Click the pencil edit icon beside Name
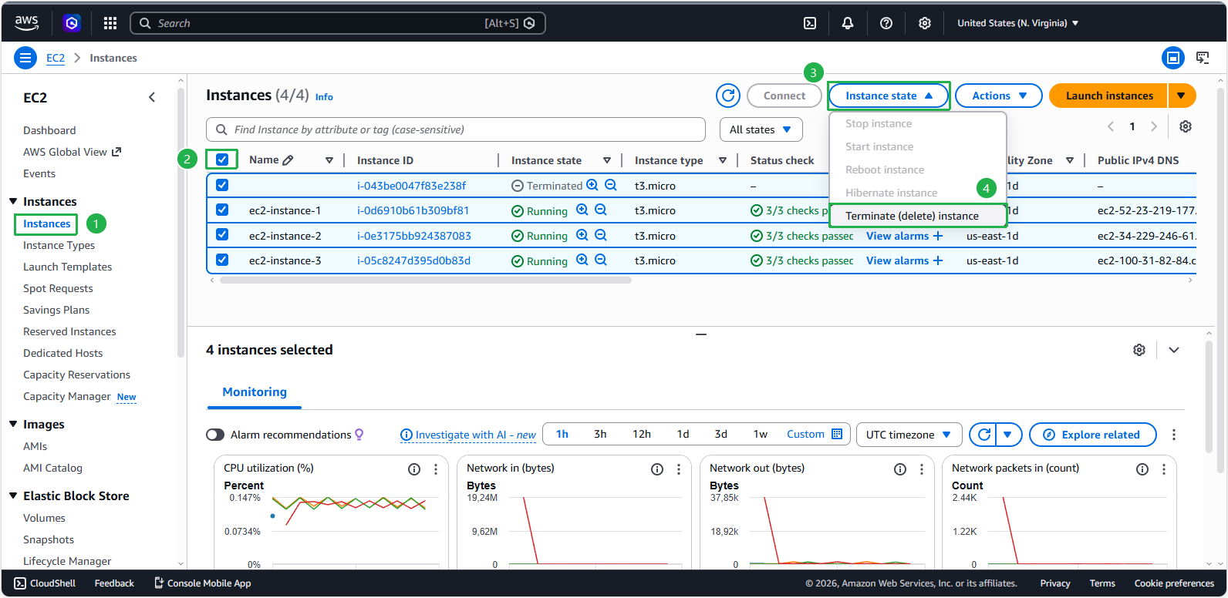Image resolution: width=1228 pixels, height=598 pixels. tap(288, 160)
